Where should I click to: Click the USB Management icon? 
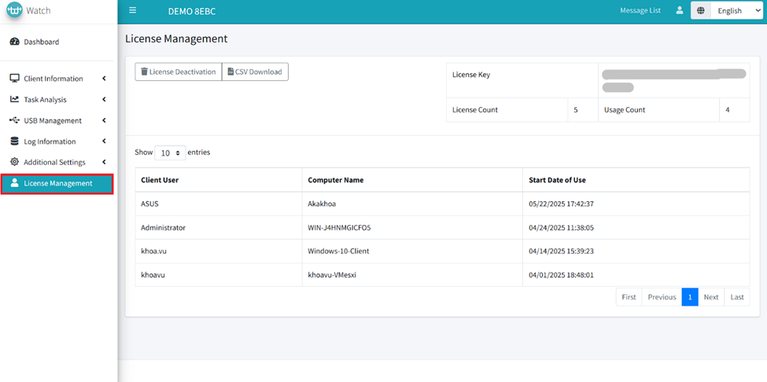pos(14,120)
